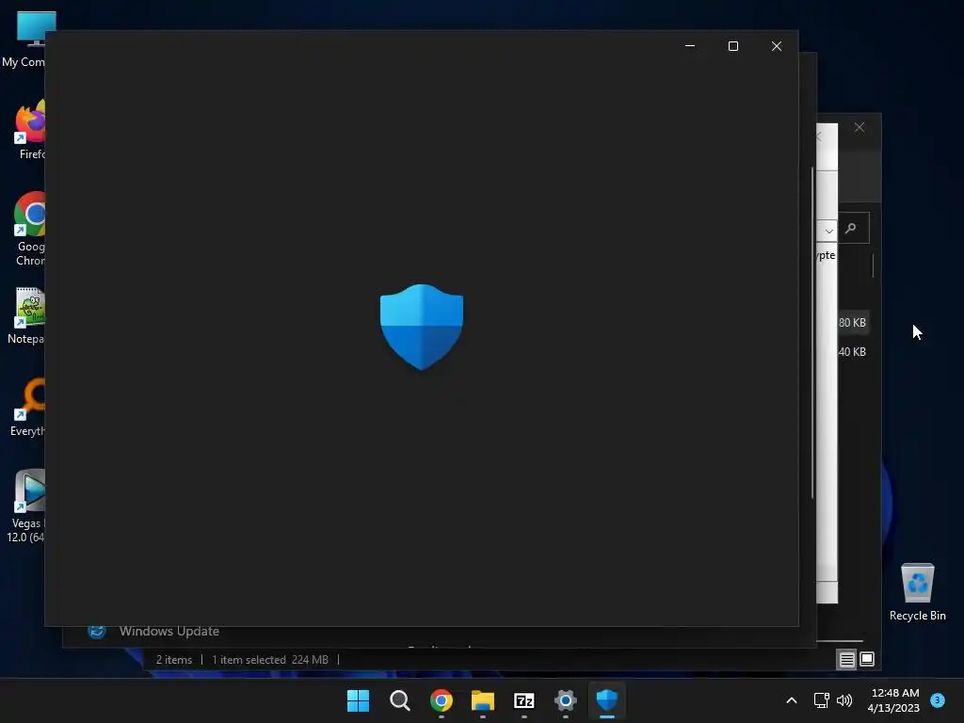Open volume speaker tray icon

[x=844, y=700]
